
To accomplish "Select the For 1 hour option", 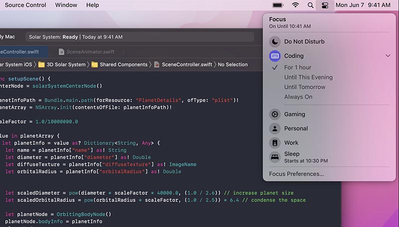I will click(x=298, y=67).
